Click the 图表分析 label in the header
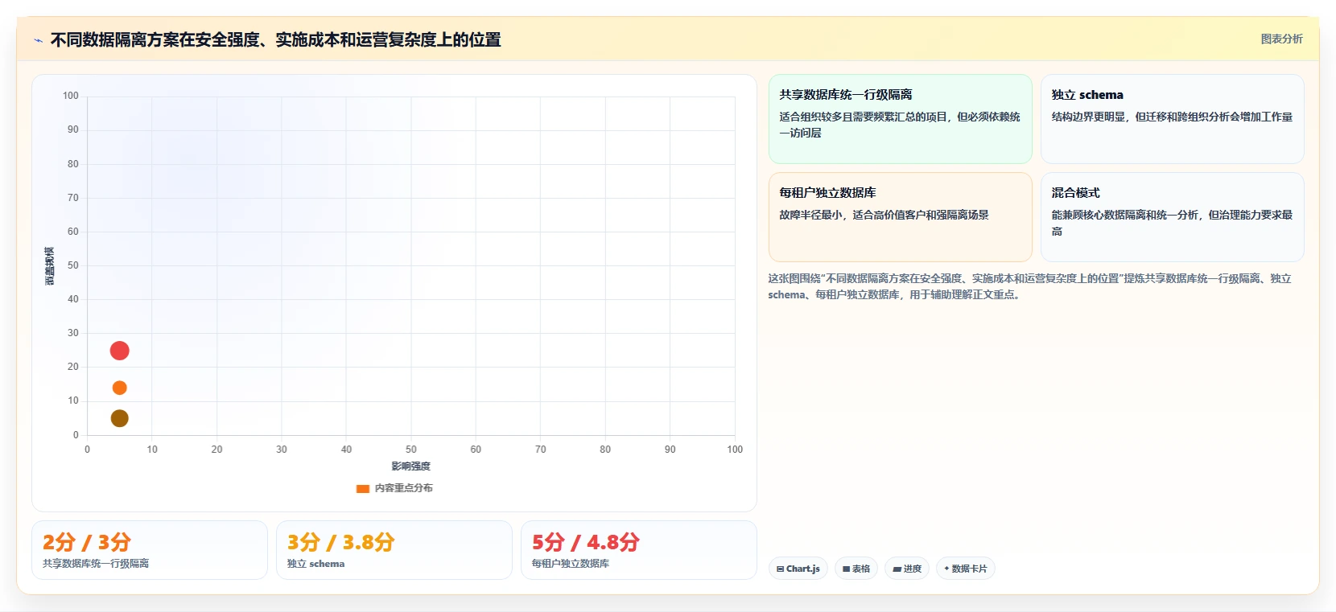The height and width of the screenshot is (612, 1336). coord(1281,39)
